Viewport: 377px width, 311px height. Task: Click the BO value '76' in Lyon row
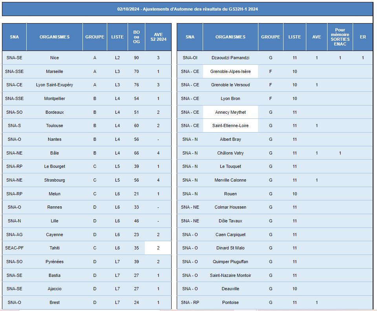[x=136, y=85]
